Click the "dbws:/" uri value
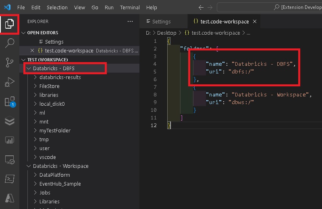The image size is (322, 209). coord(241,102)
